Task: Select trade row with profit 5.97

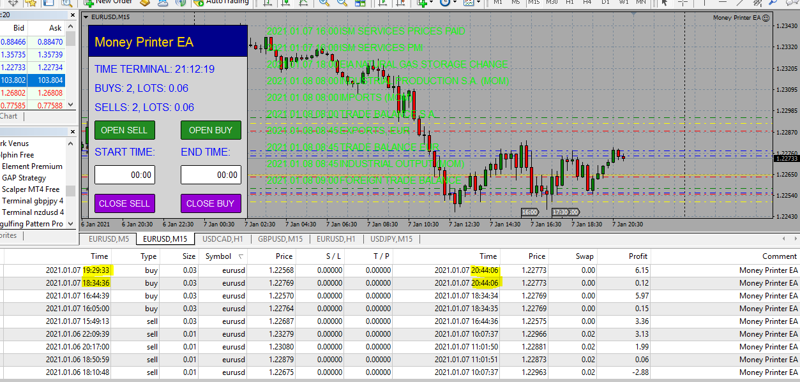Action: pyautogui.click(x=400, y=296)
